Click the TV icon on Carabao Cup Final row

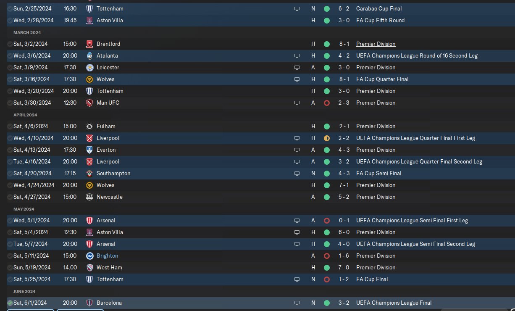pyautogui.click(x=297, y=8)
